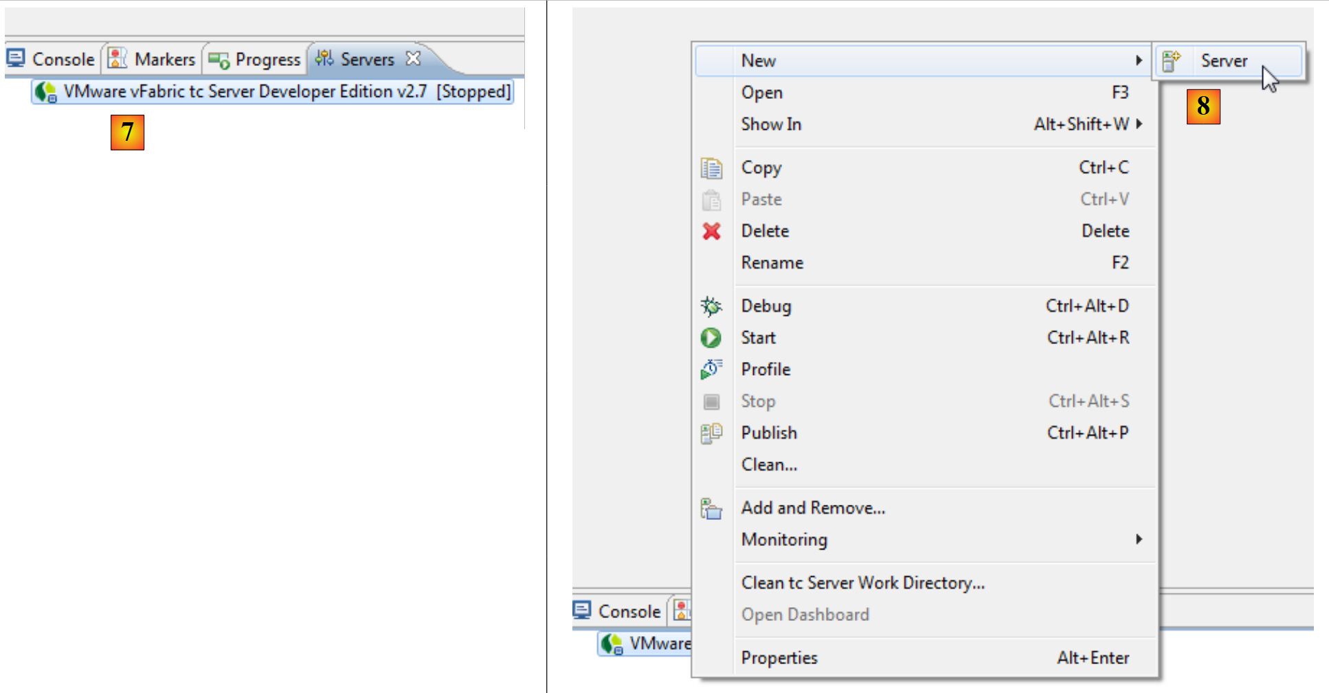
Task: Switch to the Progress tab
Action: point(255,60)
